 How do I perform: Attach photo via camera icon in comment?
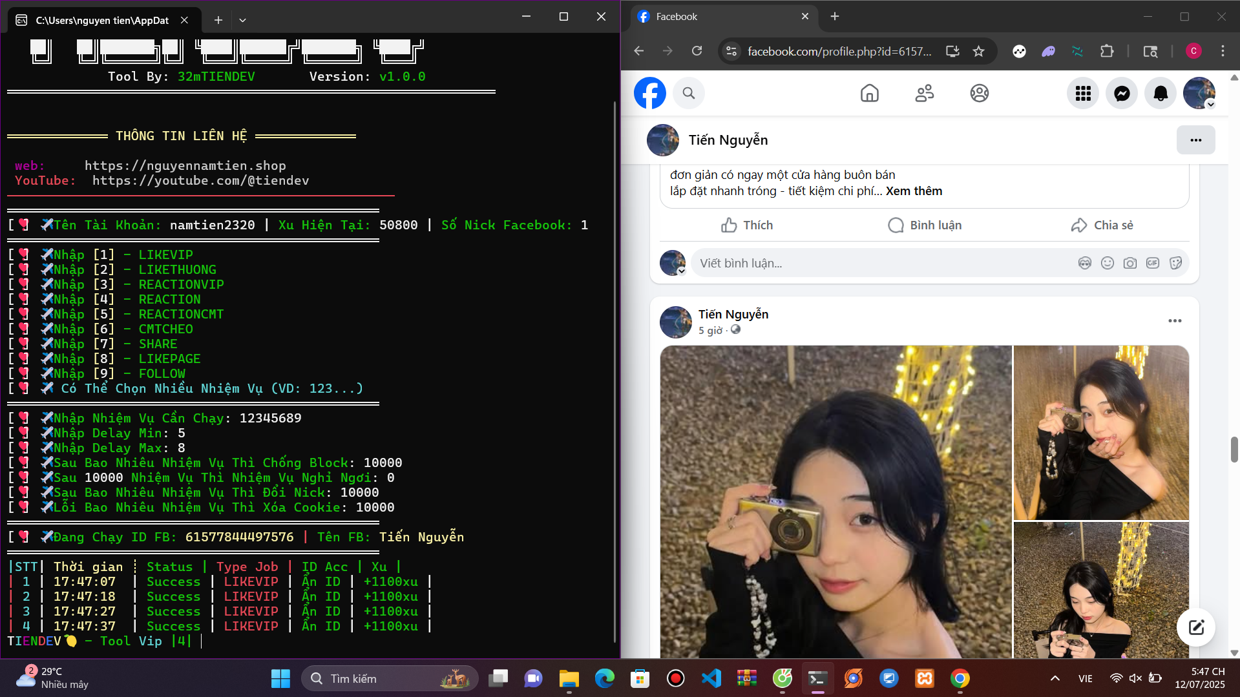point(1130,263)
